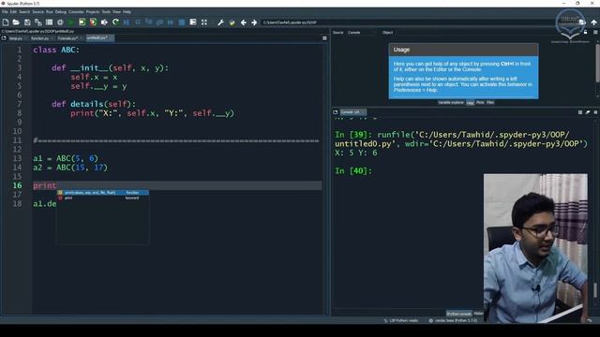This screenshot has width=600, height=337.
Task: Create a new file from toolbar
Action: 6,22
